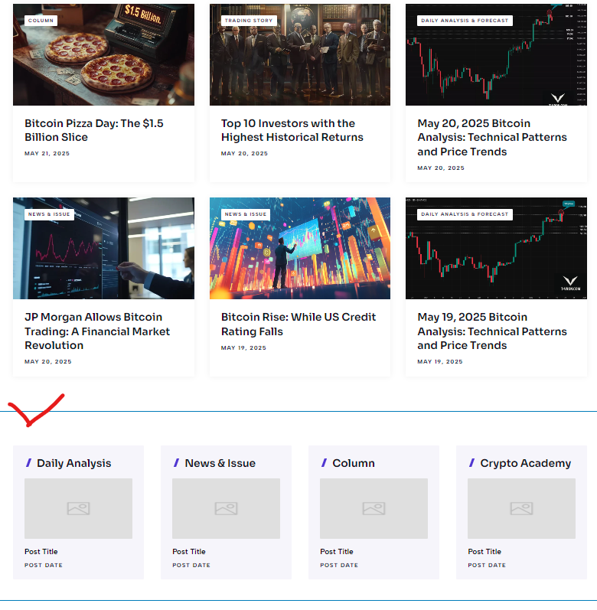Click MAY 21, 2025 date under pizza post

click(47, 154)
